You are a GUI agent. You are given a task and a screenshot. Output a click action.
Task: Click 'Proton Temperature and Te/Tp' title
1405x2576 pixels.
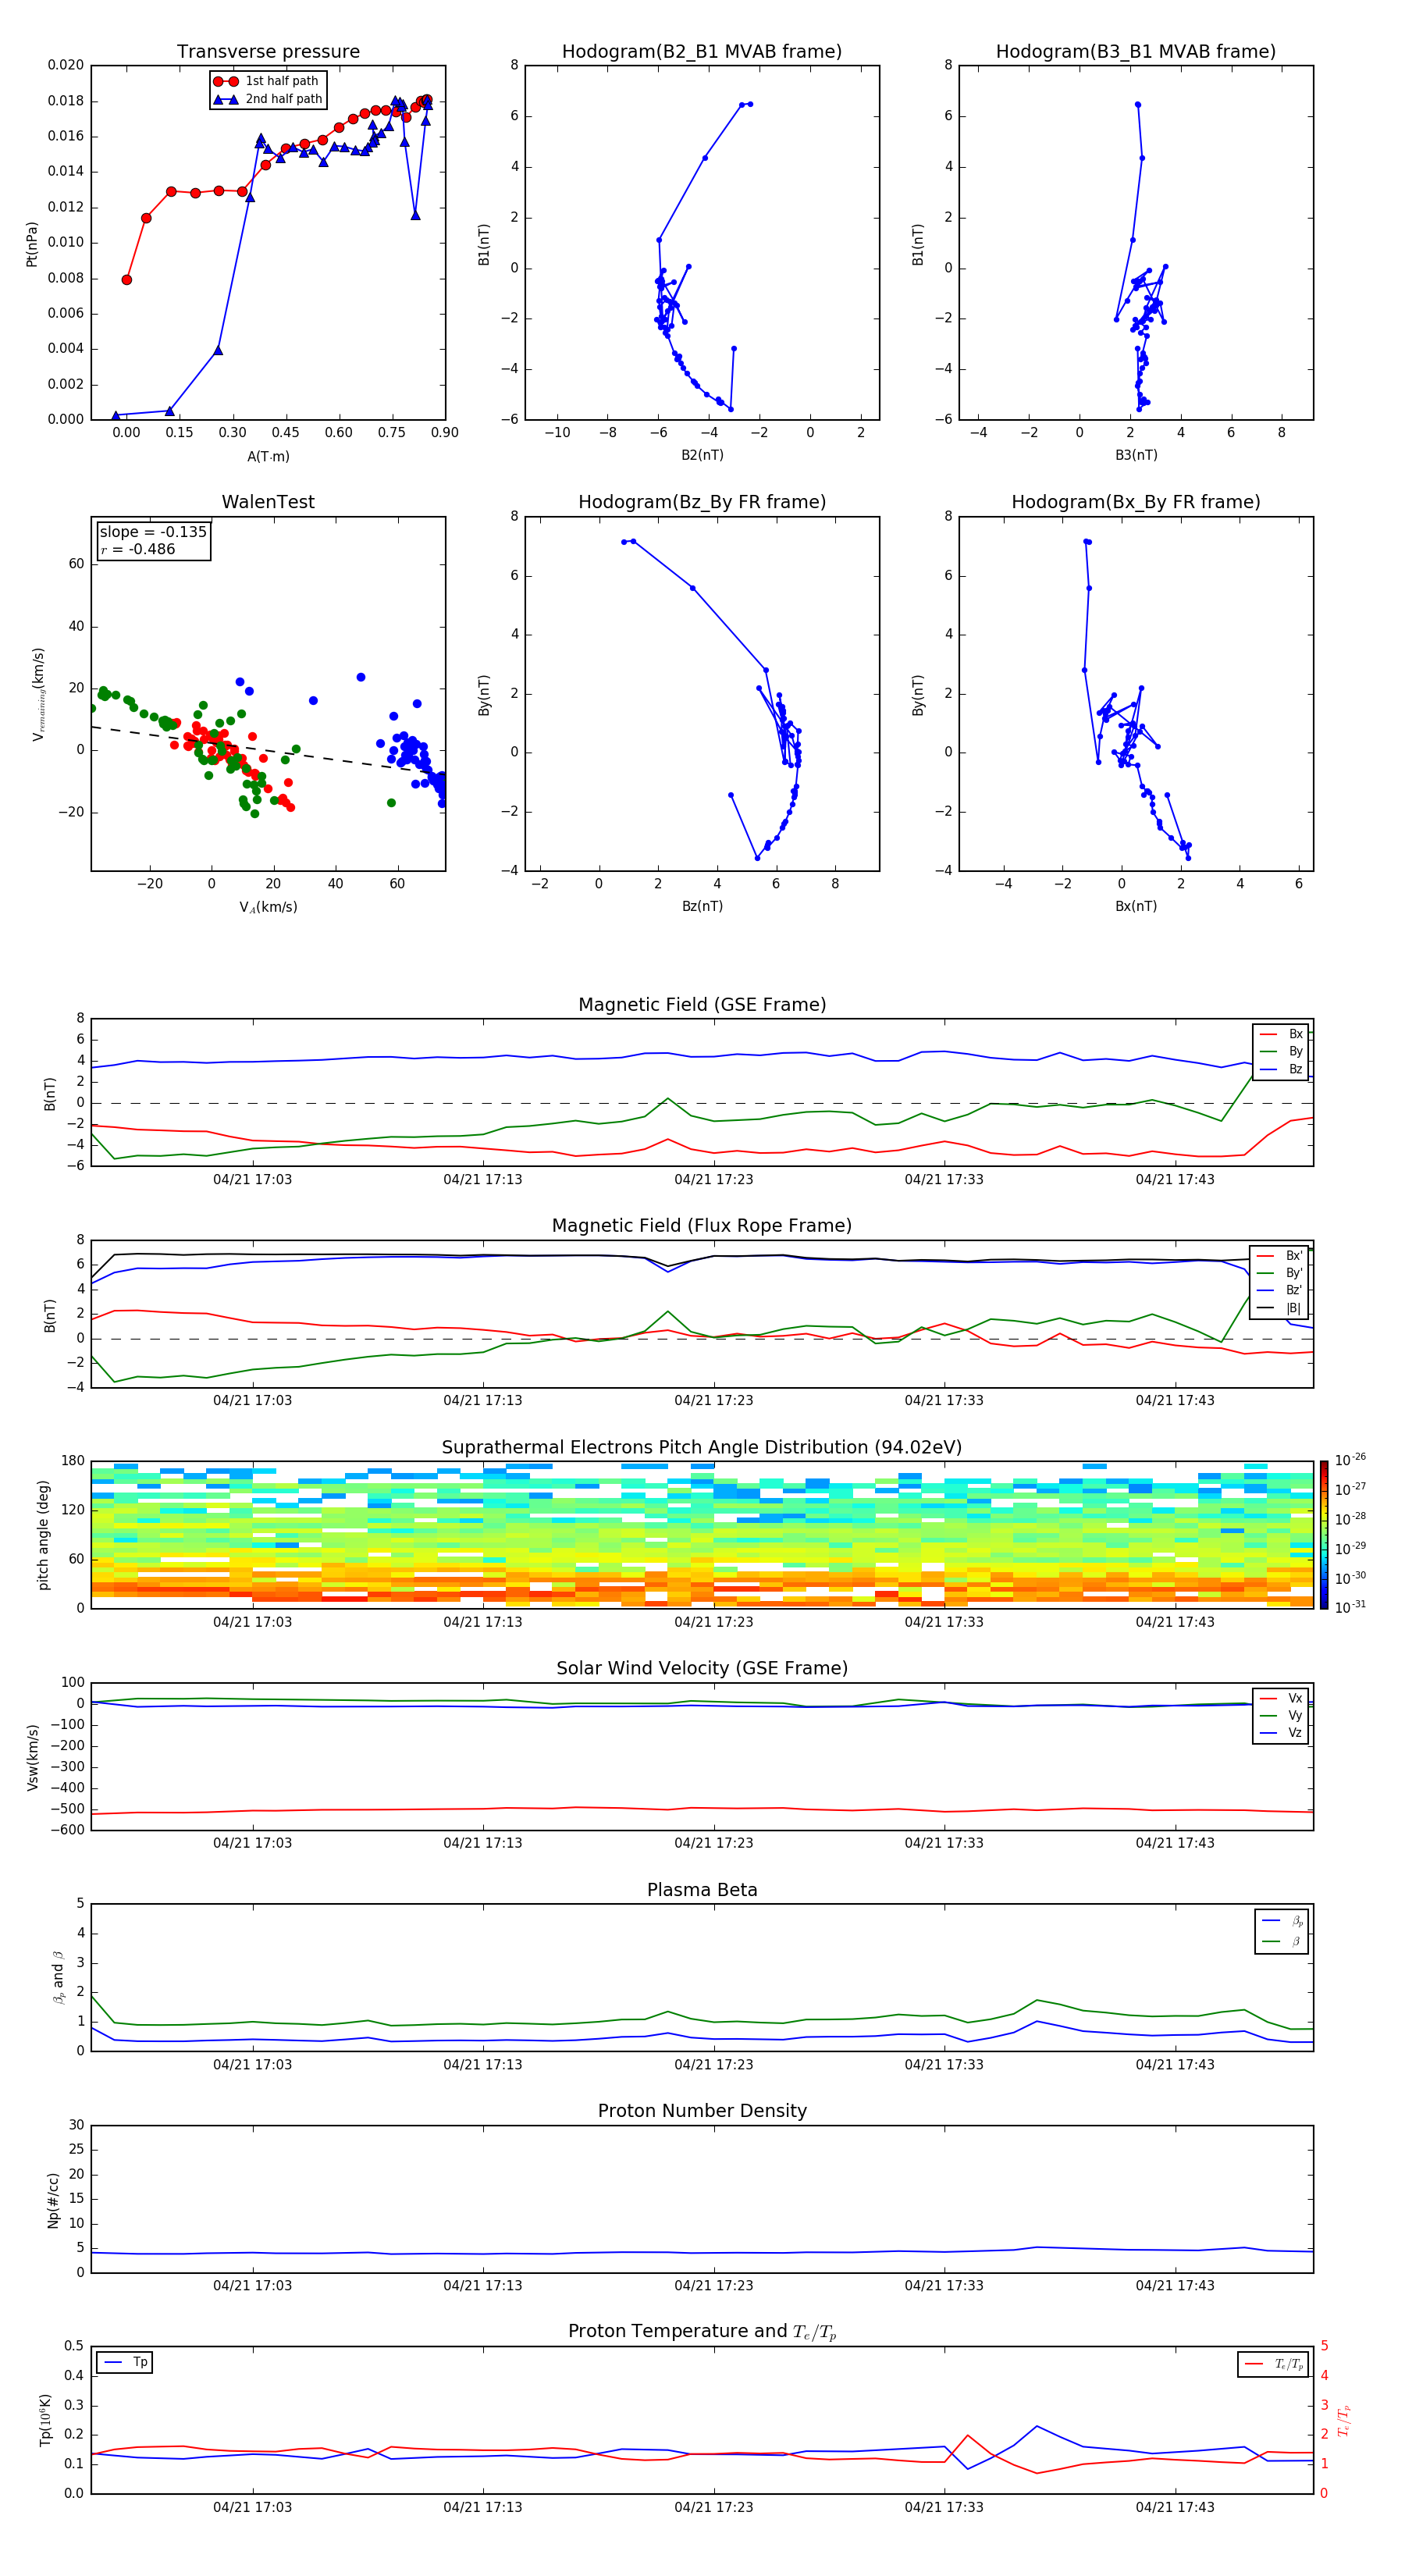(702, 2333)
